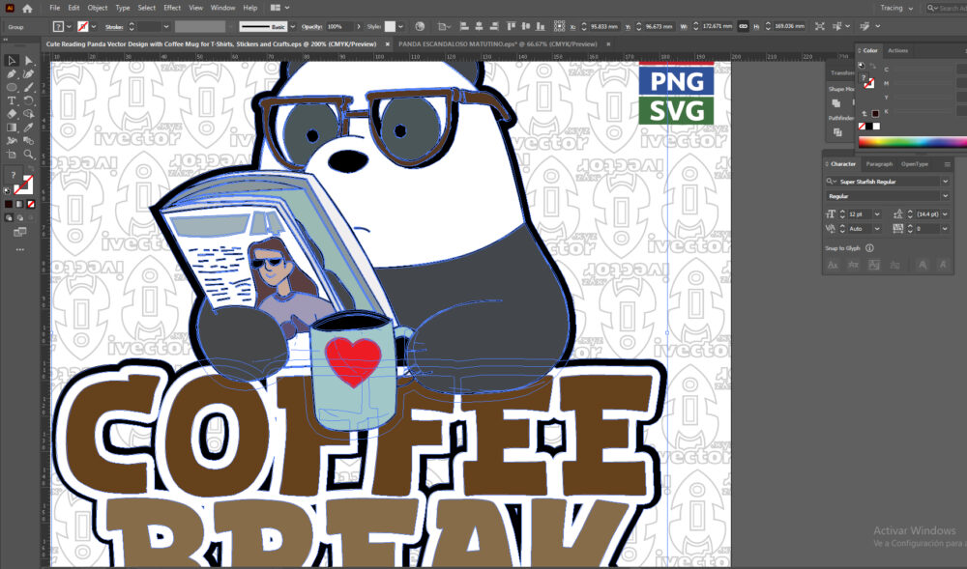Select the Artboard tool
Viewport: 967px width, 569px height.
click(11, 155)
